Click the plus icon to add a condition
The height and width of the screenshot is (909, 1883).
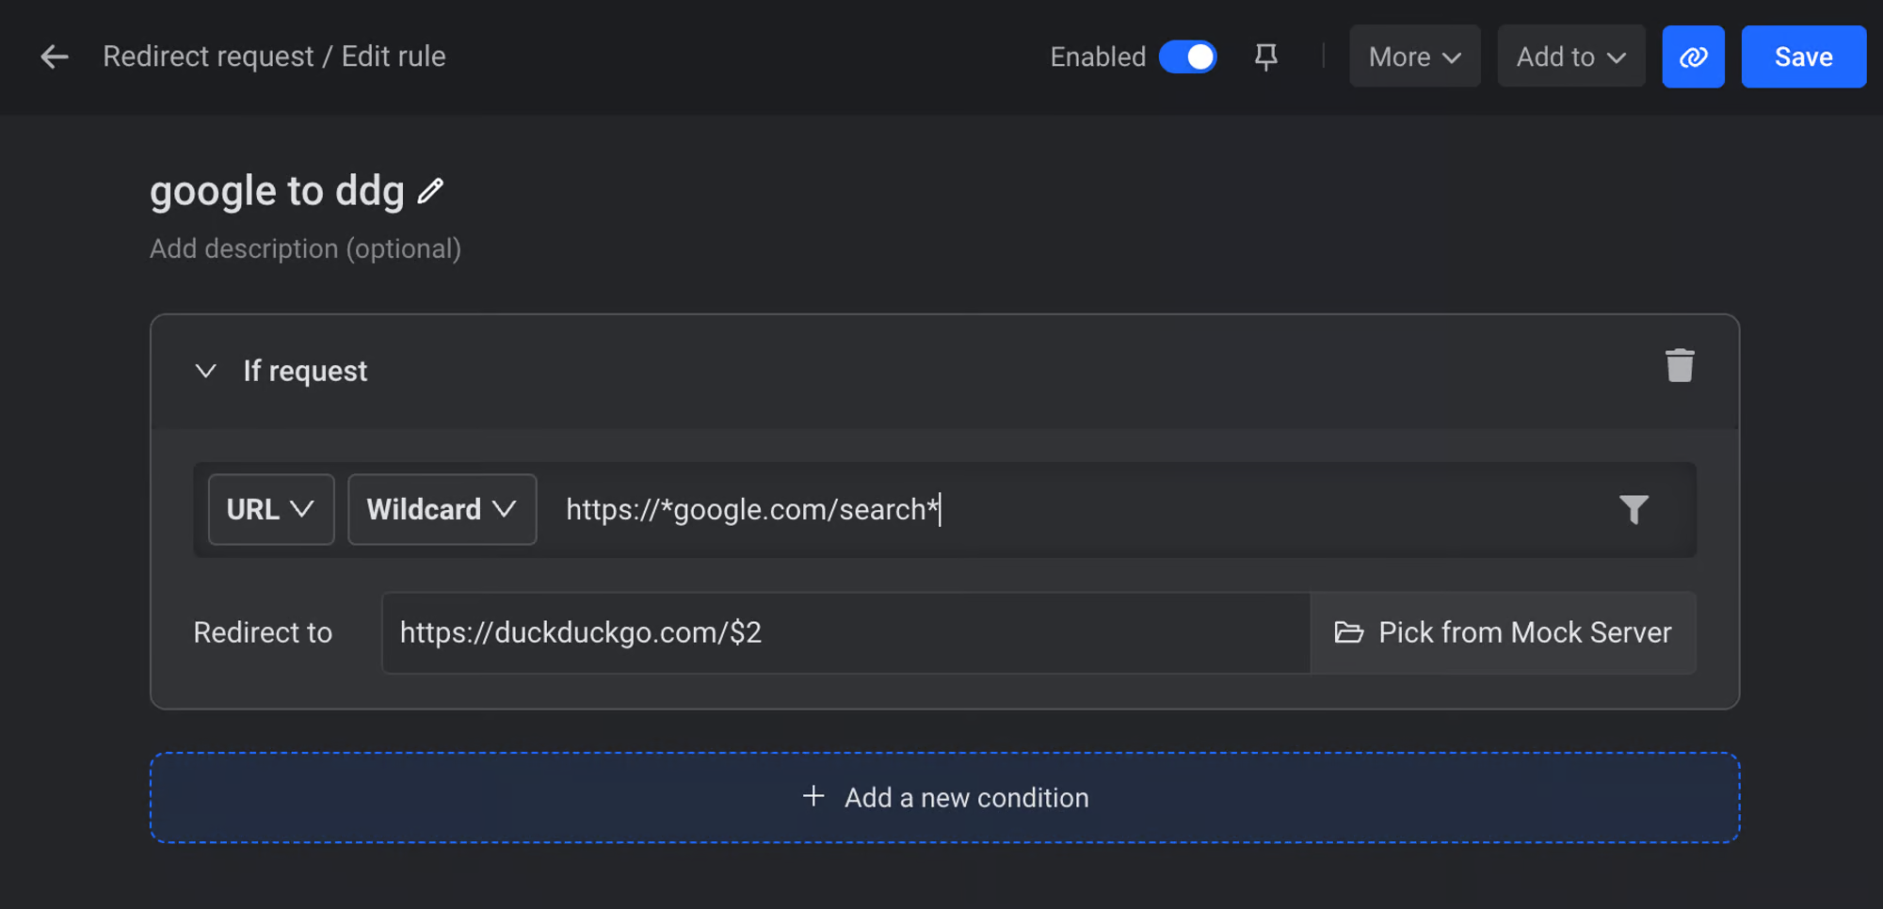[x=813, y=796]
